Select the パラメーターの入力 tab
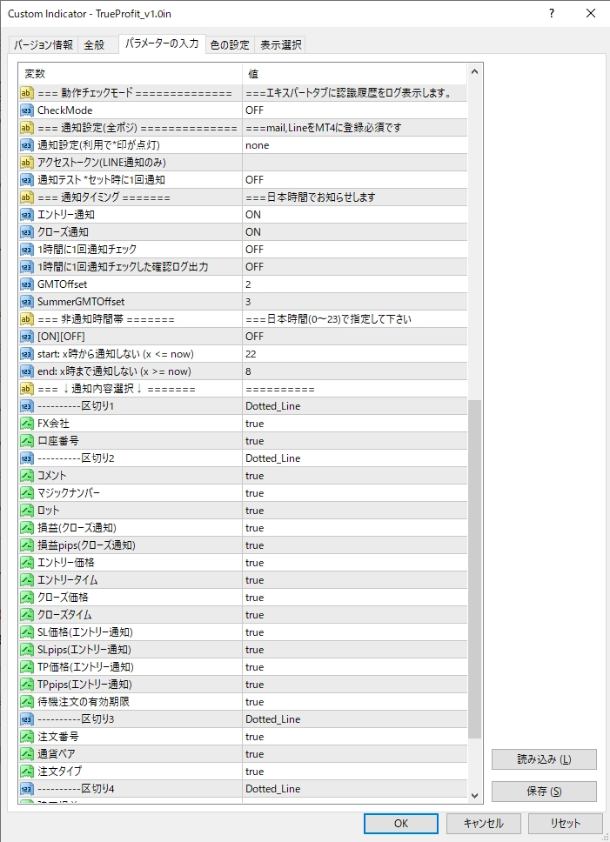 click(x=162, y=43)
